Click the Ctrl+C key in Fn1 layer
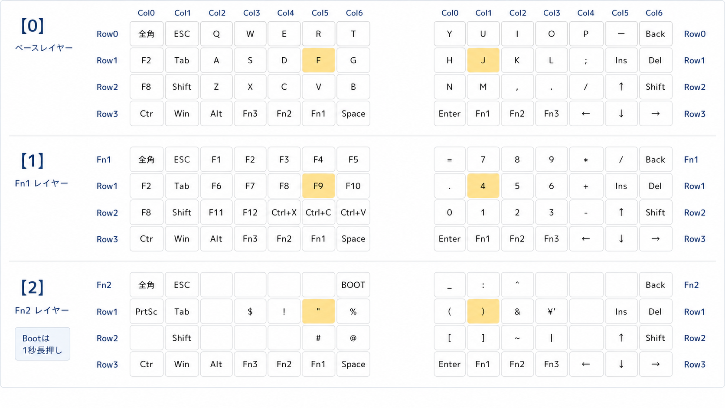The height and width of the screenshot is (408, 725). click(x=318, y=212)
